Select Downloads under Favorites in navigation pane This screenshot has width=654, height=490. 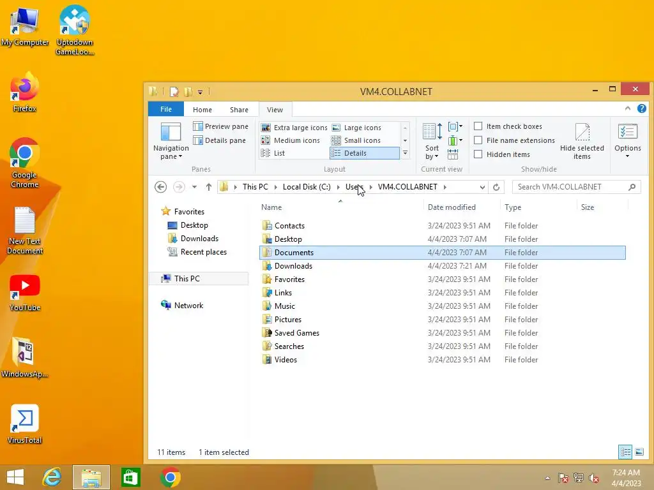pos(199,239)
